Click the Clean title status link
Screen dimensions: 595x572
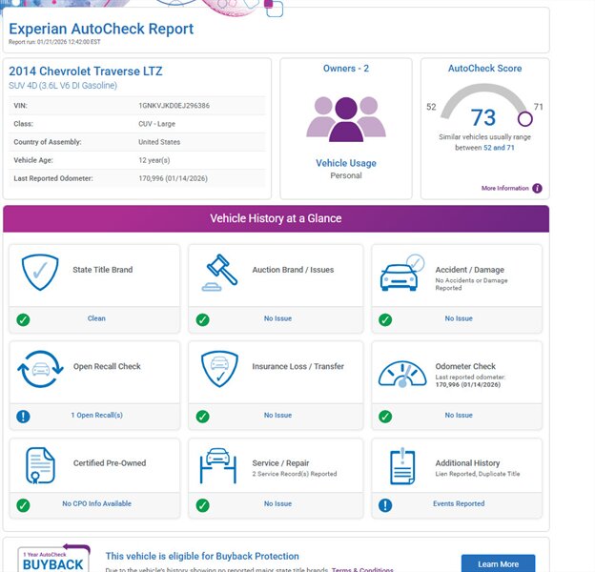click(96, 318)
